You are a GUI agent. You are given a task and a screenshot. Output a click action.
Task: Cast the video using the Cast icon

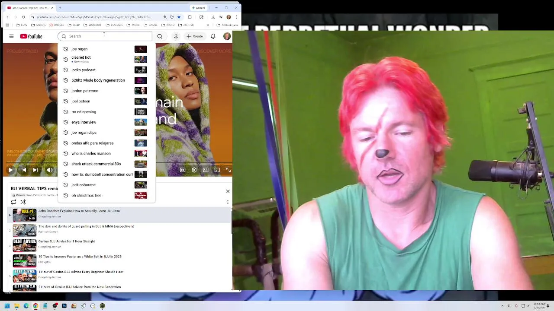click(x=217, y=170)
